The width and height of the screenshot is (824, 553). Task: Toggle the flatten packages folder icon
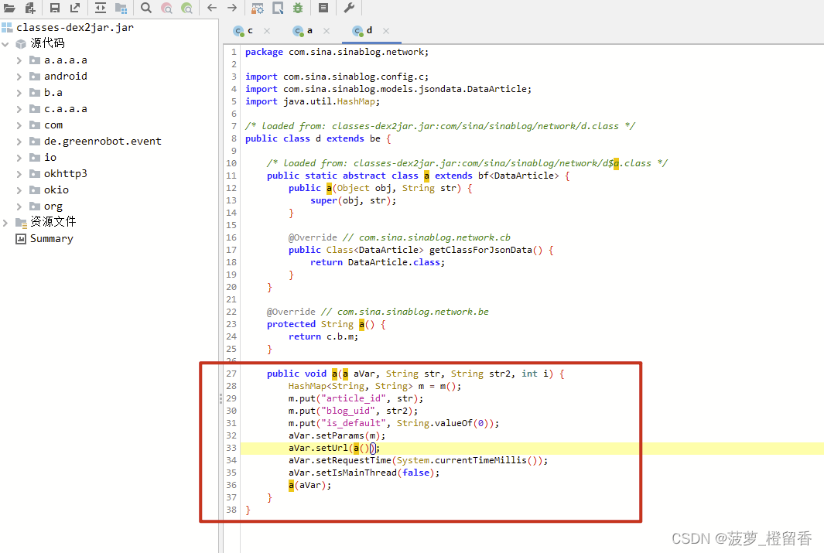tap(121, 8)
